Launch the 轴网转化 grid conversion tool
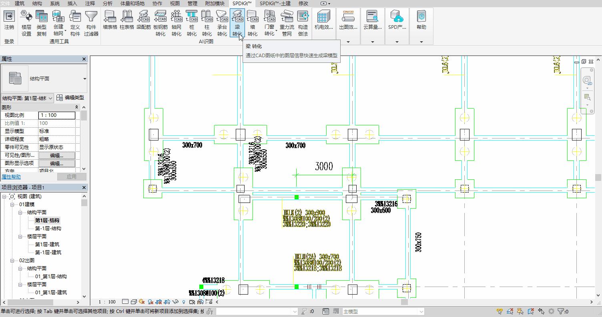 [177, 23]
